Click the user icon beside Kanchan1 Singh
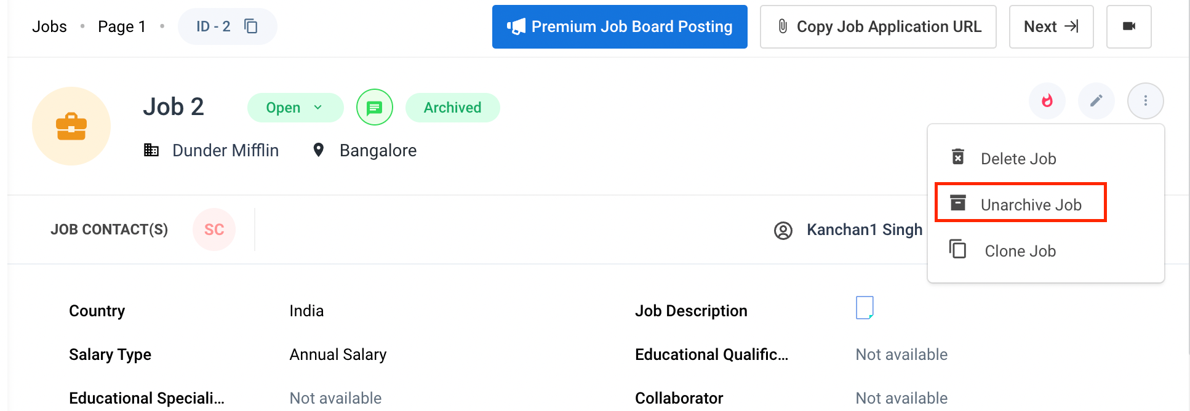The height and width of the screenshot is (411, 1190). 783,231
